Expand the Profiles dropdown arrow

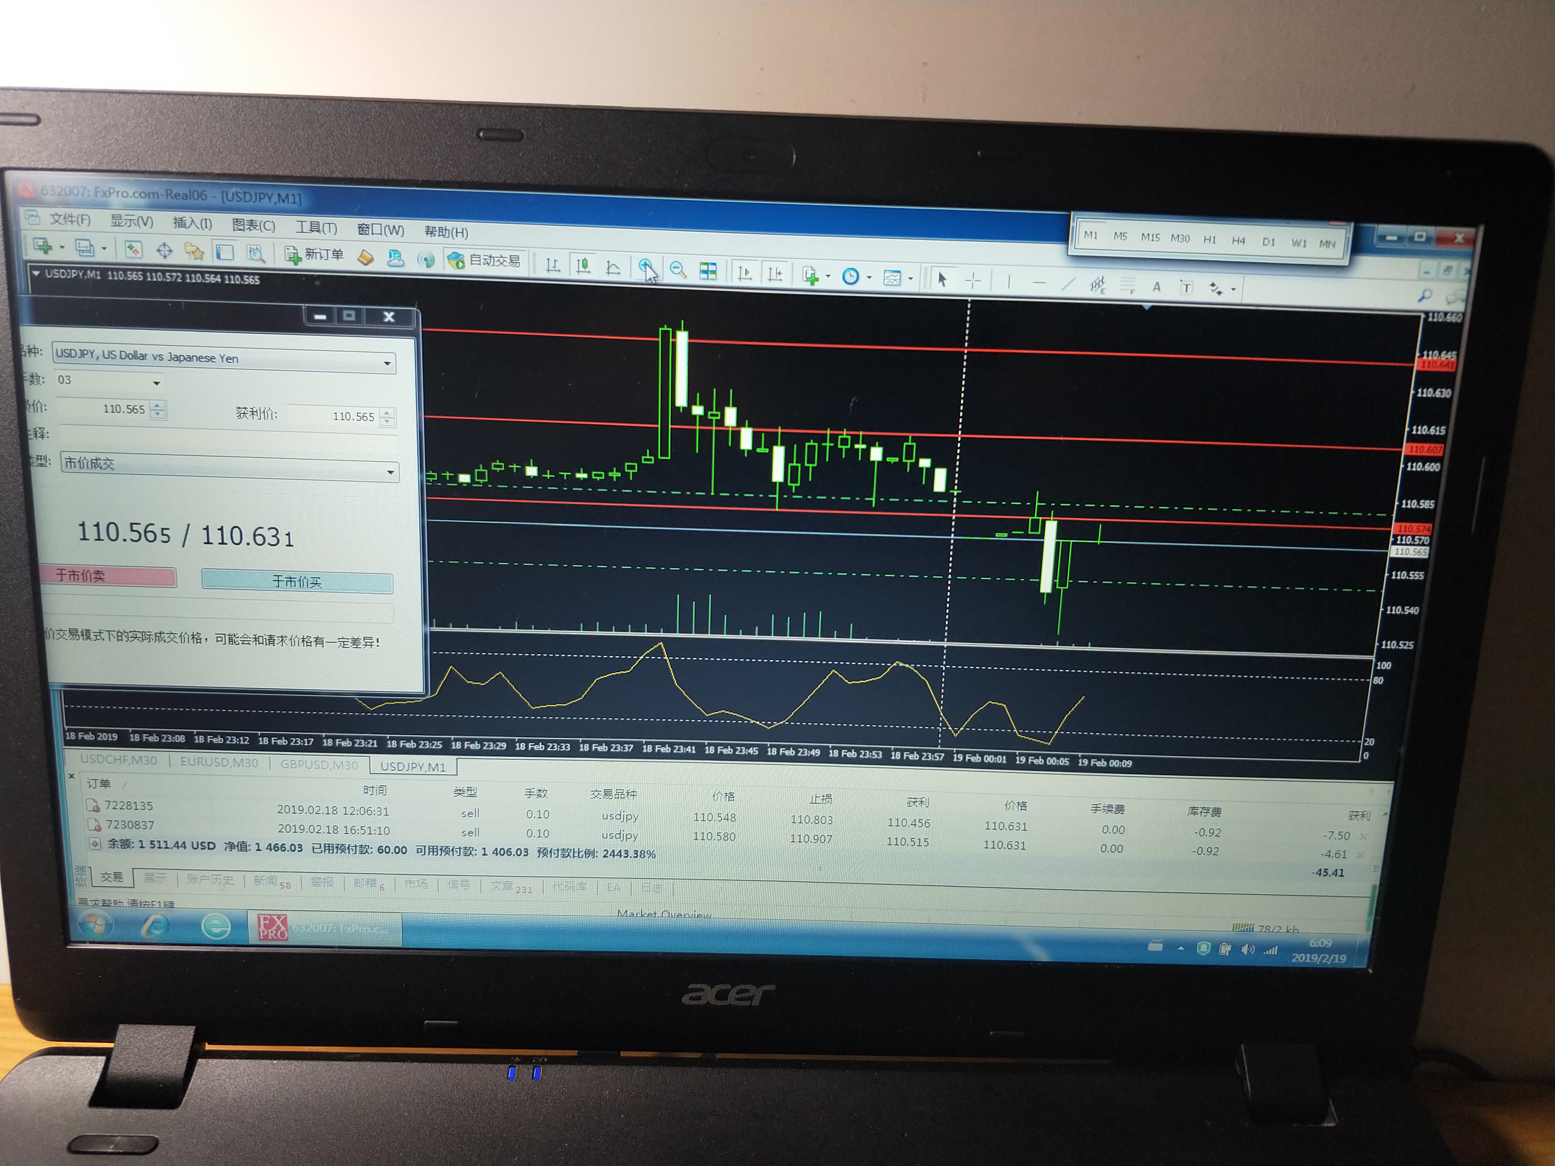pyautogui.click(x=103, y=249)
